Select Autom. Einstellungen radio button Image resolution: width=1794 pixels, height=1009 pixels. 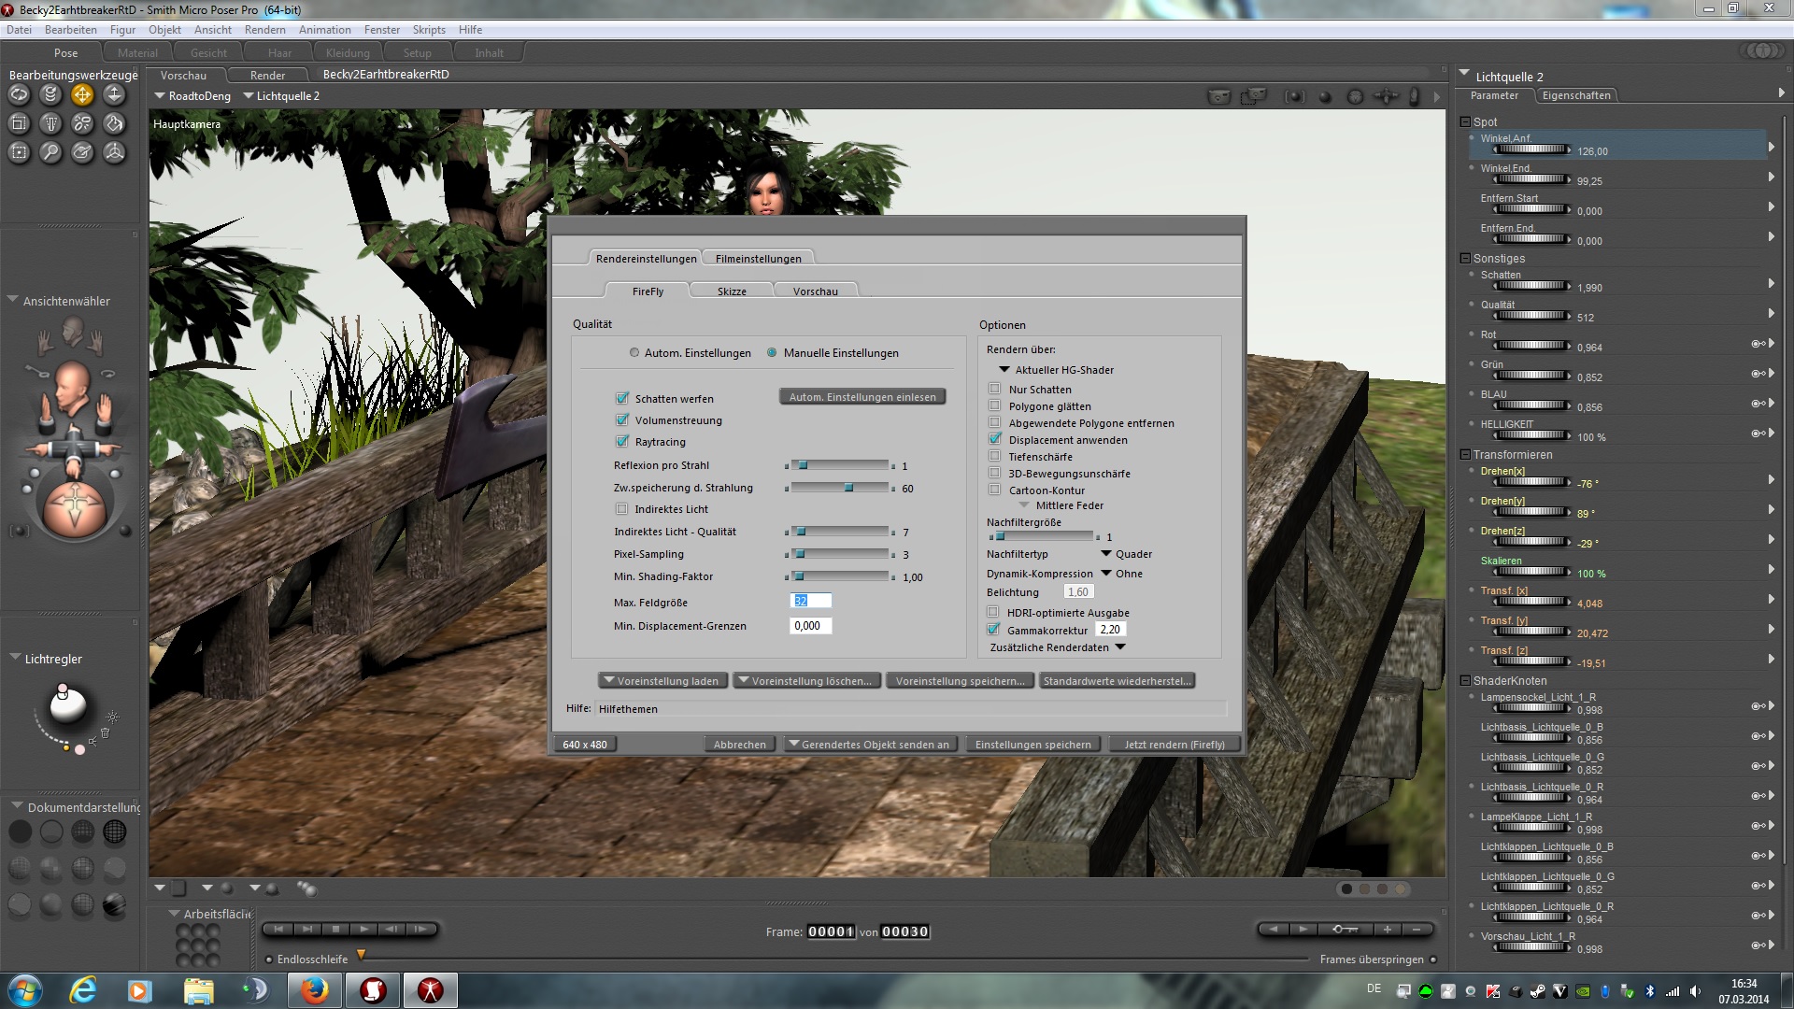[x=634, y=353]
